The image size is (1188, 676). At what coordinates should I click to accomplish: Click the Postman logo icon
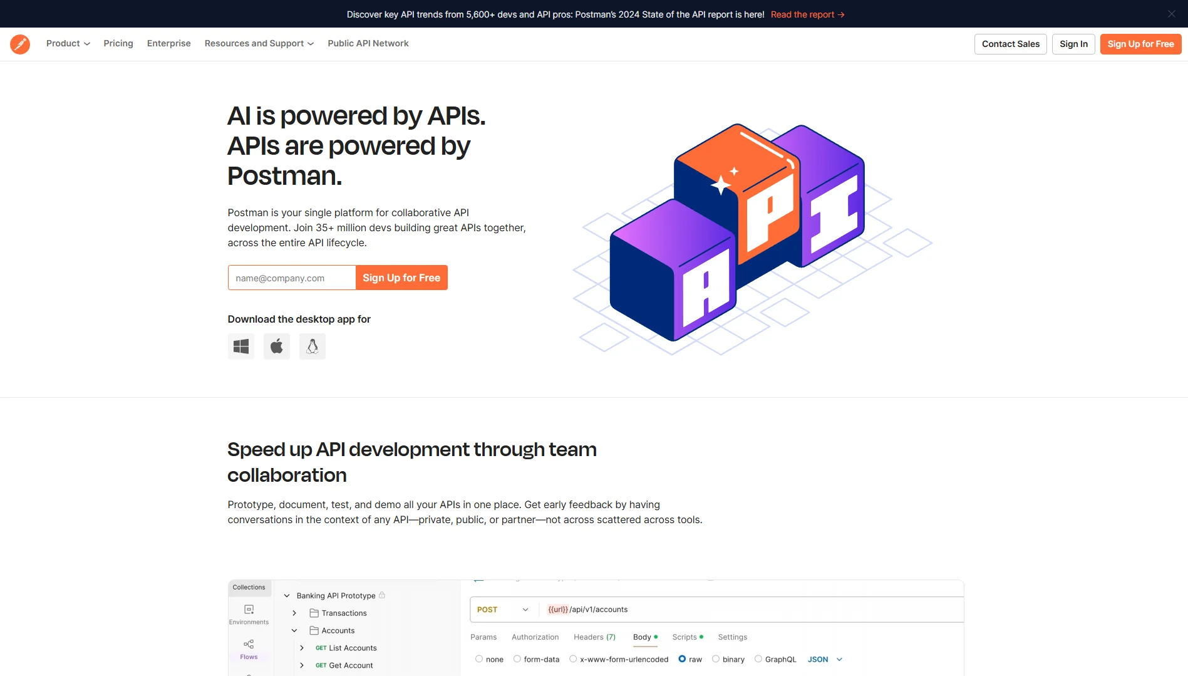pyautogui.click(x=20, y=44)
